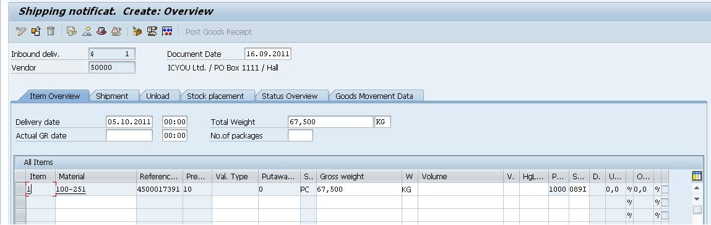
Task: Open the document flow icon
Action: tap(71, 32)
